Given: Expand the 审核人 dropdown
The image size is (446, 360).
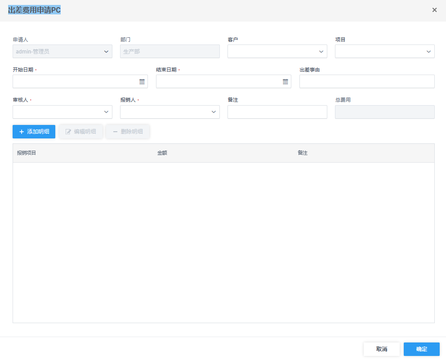Looking at the screenshot, I should (106, 112).
